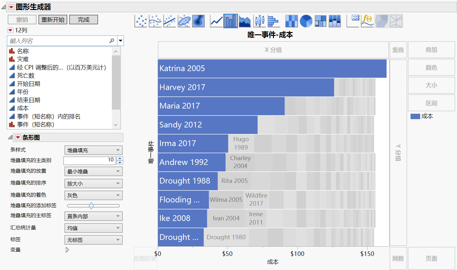Screen dimensions: 457x270
Task: Click the 重新开始 button
Action: (53, 19)
